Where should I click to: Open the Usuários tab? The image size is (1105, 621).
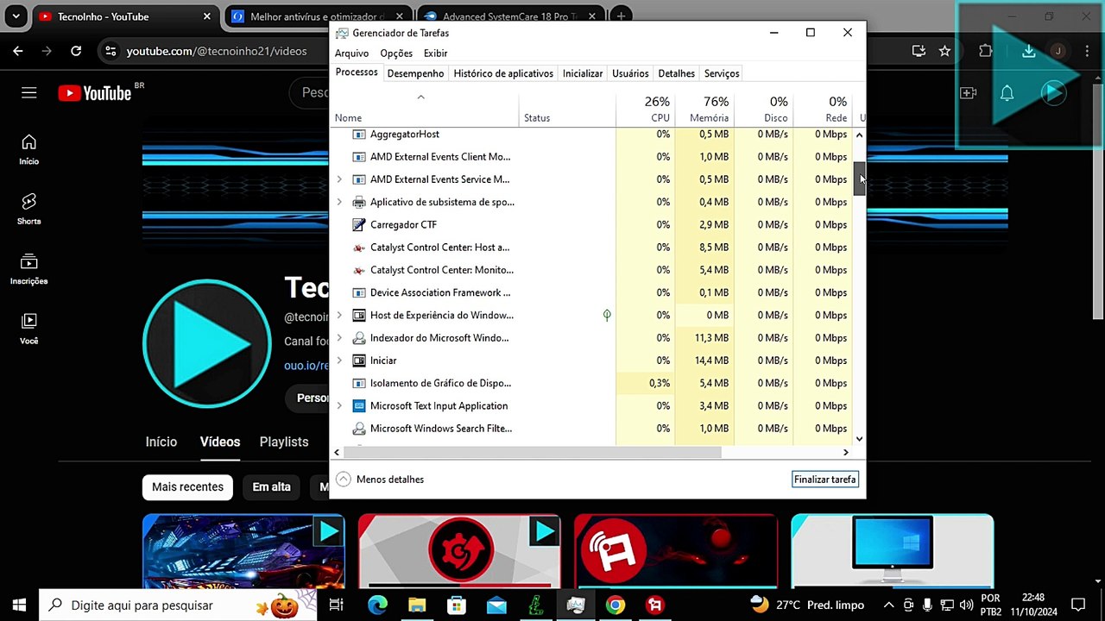pyautogui.click(x=630, y=73)
